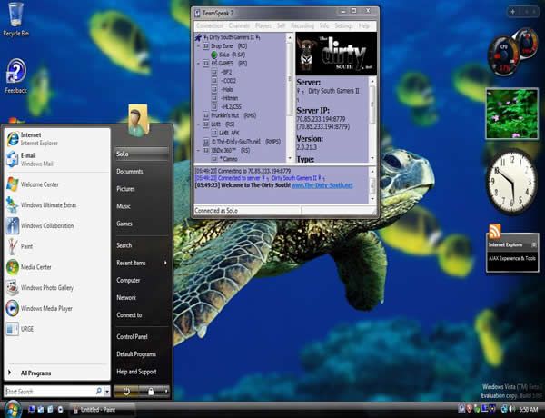
Task: Click the analog clock gadget
Action: [x=511, y=181]
